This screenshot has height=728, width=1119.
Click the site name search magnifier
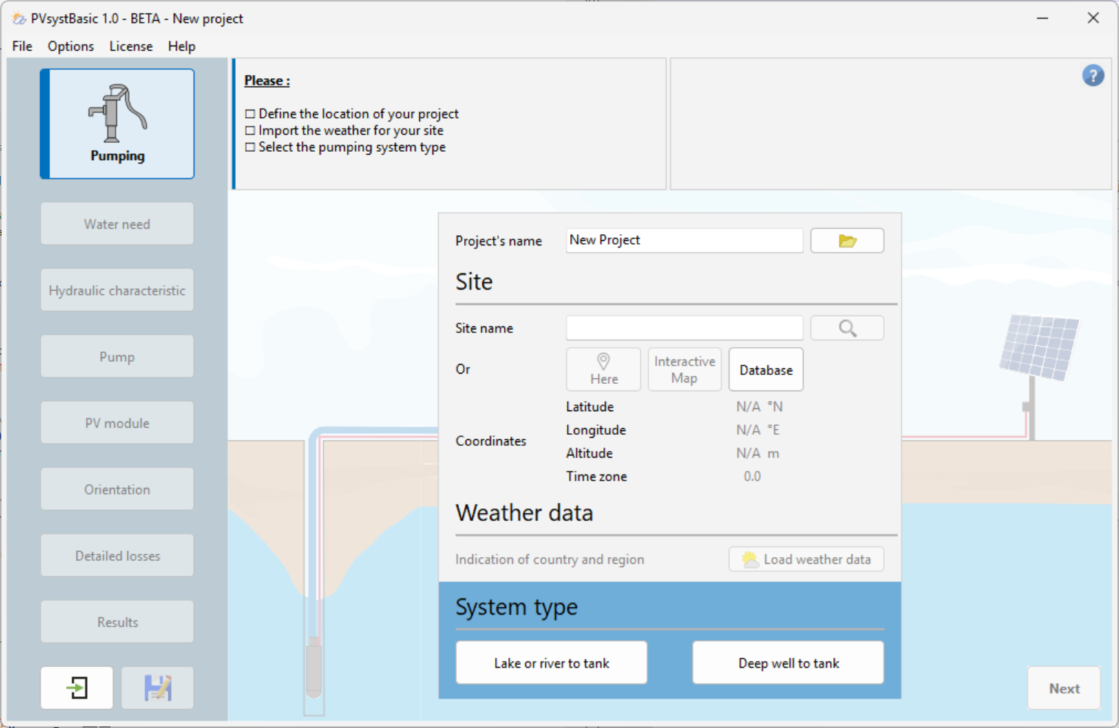pos(847,328)
